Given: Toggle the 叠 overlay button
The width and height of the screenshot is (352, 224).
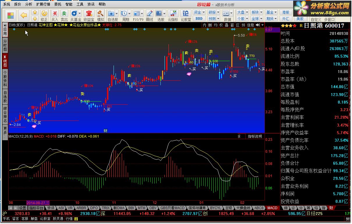Looking at the screenshot, I should click(227, 25).
